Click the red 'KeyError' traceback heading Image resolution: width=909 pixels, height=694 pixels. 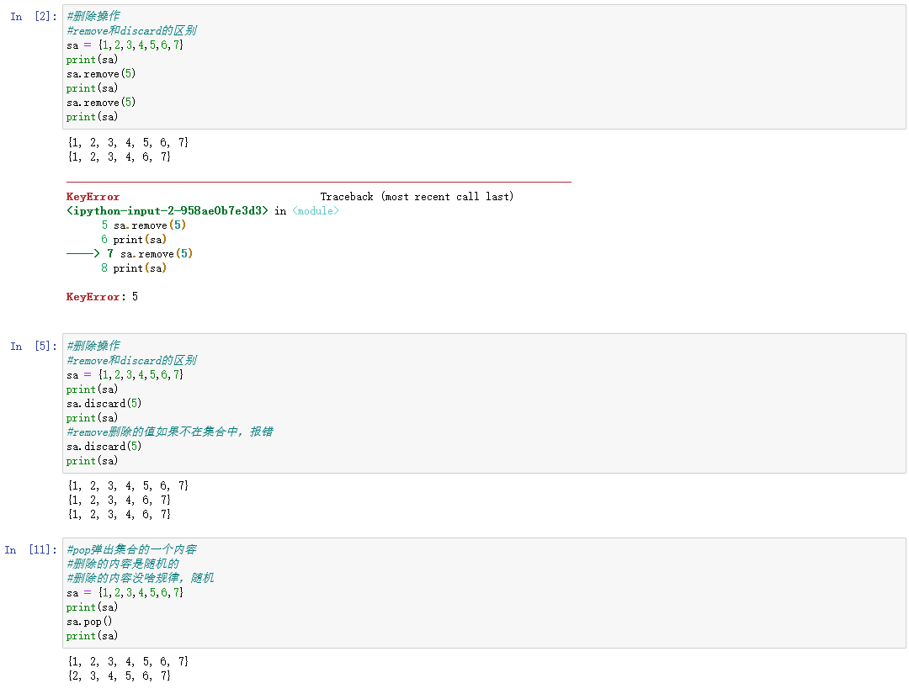coord(93,196)
